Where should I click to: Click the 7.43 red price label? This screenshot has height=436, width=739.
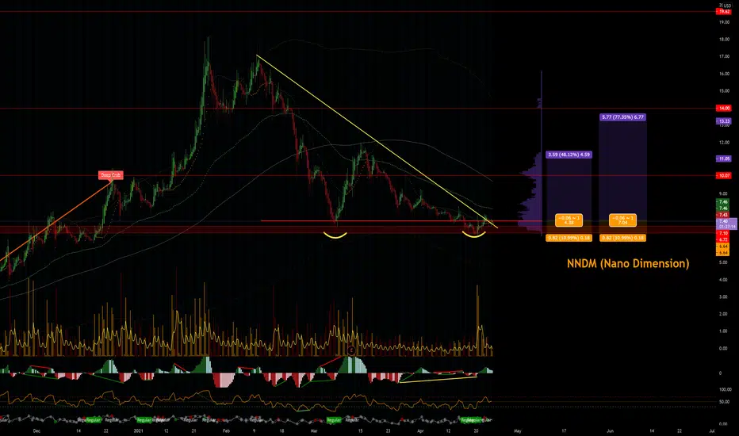tap(722, 215)
